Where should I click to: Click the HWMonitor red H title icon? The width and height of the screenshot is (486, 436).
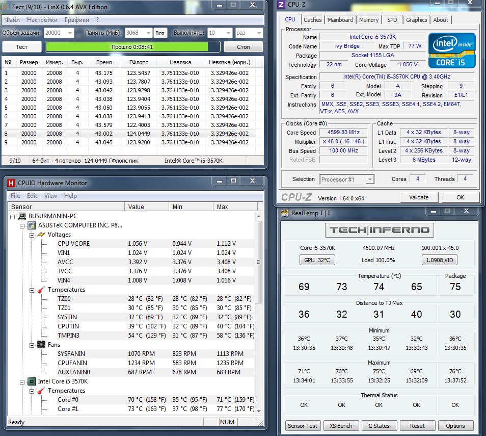point(11,183)
